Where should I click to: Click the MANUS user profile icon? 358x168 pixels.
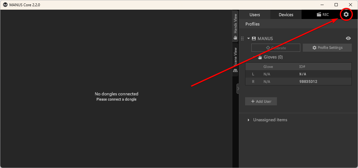[254, 39]
